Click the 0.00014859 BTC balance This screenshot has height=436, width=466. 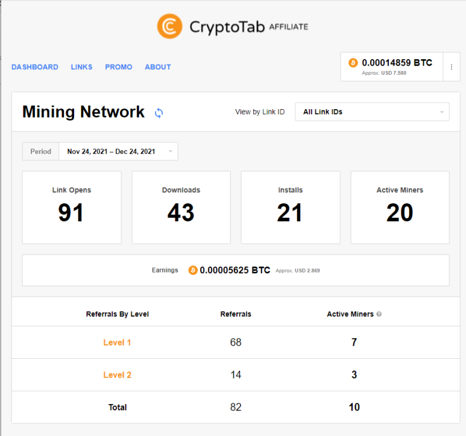point(397,63)
